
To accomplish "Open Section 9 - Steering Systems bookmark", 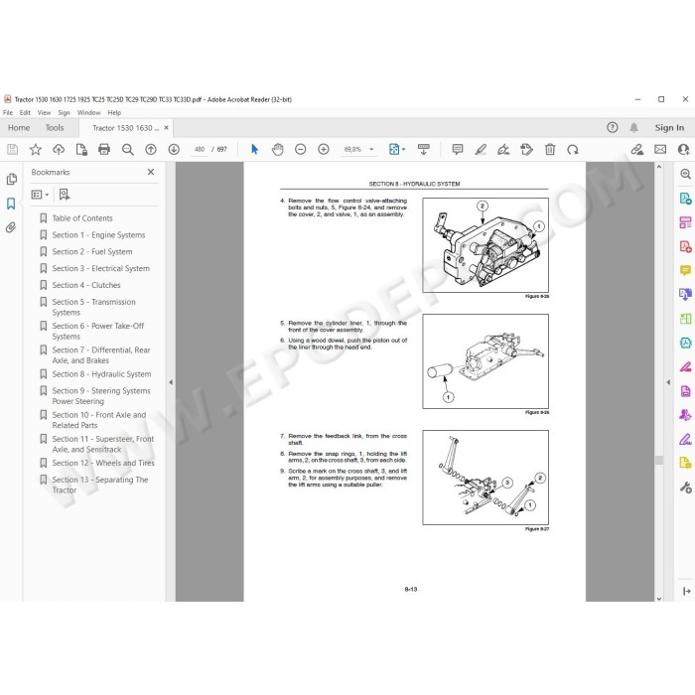I will click(x=101, y=396).
